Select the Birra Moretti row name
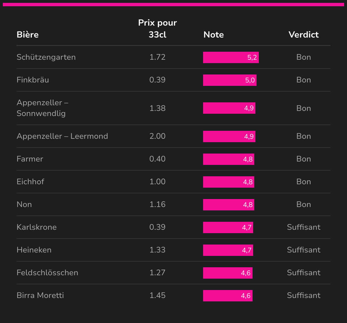347x323 pixels. [x=40, y=295]
